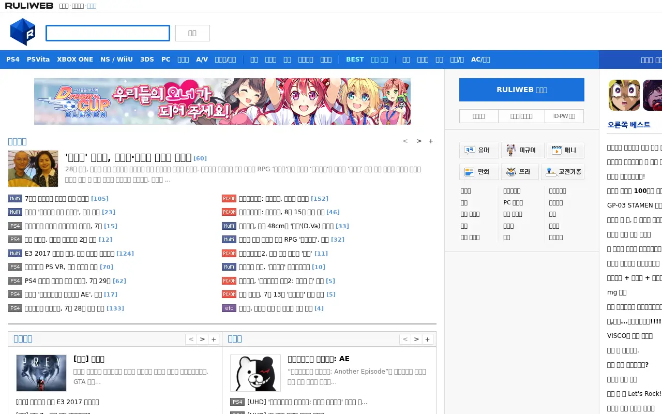662x414 pixels.
Task: Click next arrow in the Prey section header
Action: [202, 339]
